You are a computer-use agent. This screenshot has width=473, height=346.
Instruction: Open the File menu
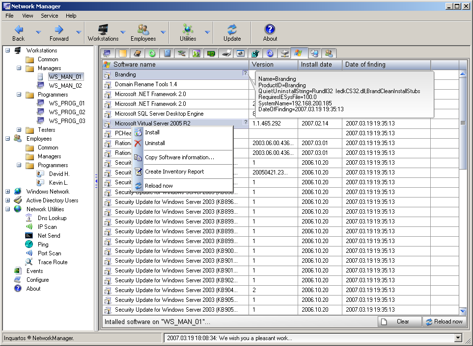click(x=9, y=16)
